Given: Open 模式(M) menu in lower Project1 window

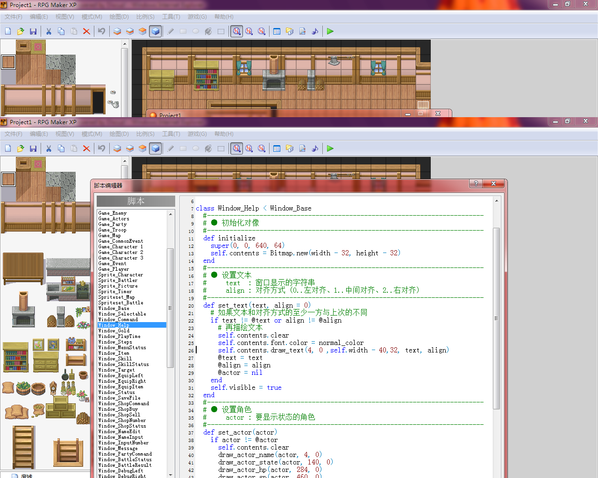Looking at the screenshot, I should [92, 134].
